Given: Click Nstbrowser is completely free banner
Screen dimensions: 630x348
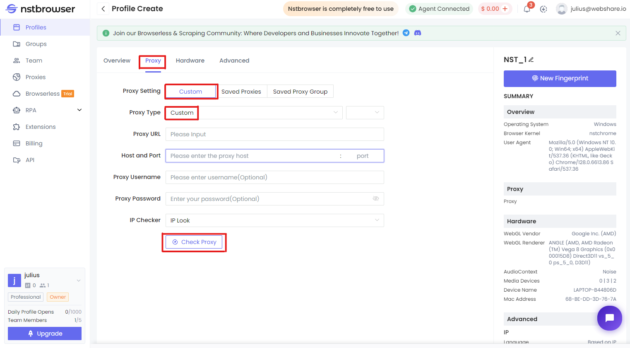Looking at the screenshot, I should (341, 9).
